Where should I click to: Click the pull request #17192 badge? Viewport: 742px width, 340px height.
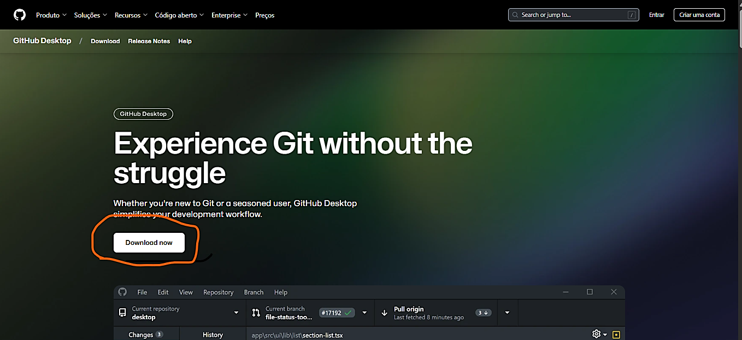(337, 313)
